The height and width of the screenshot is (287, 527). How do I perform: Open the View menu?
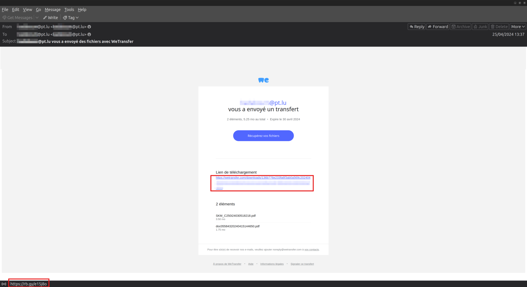(27, 10)
